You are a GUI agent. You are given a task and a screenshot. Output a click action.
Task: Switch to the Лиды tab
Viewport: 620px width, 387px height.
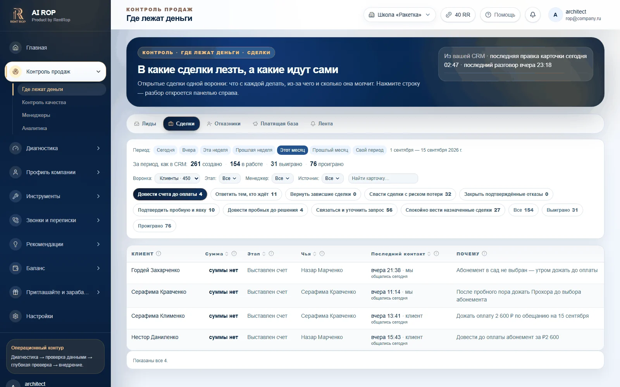point(145,124)
